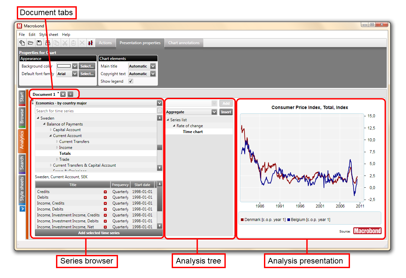Image resolution: width=406 pixels, height=278 pixels.
Task: Open the Edit menu
Action: pos(32,35)
